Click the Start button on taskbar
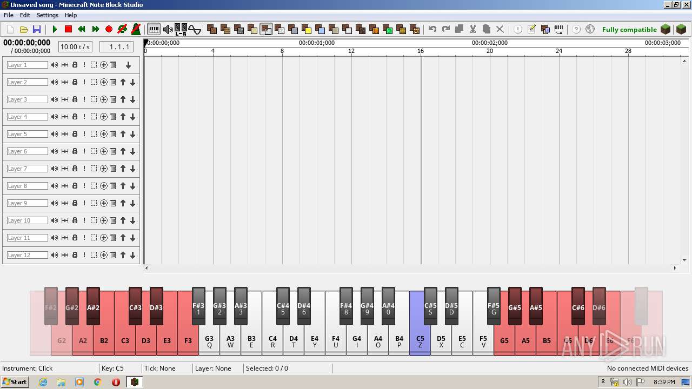 (15, 382)
